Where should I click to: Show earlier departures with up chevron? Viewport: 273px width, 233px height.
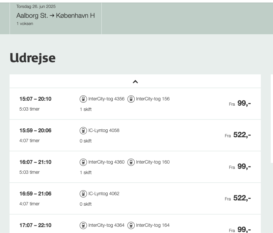[x=135, y=82]
